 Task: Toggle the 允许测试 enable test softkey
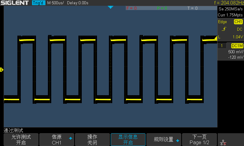[x=21, y=140]
